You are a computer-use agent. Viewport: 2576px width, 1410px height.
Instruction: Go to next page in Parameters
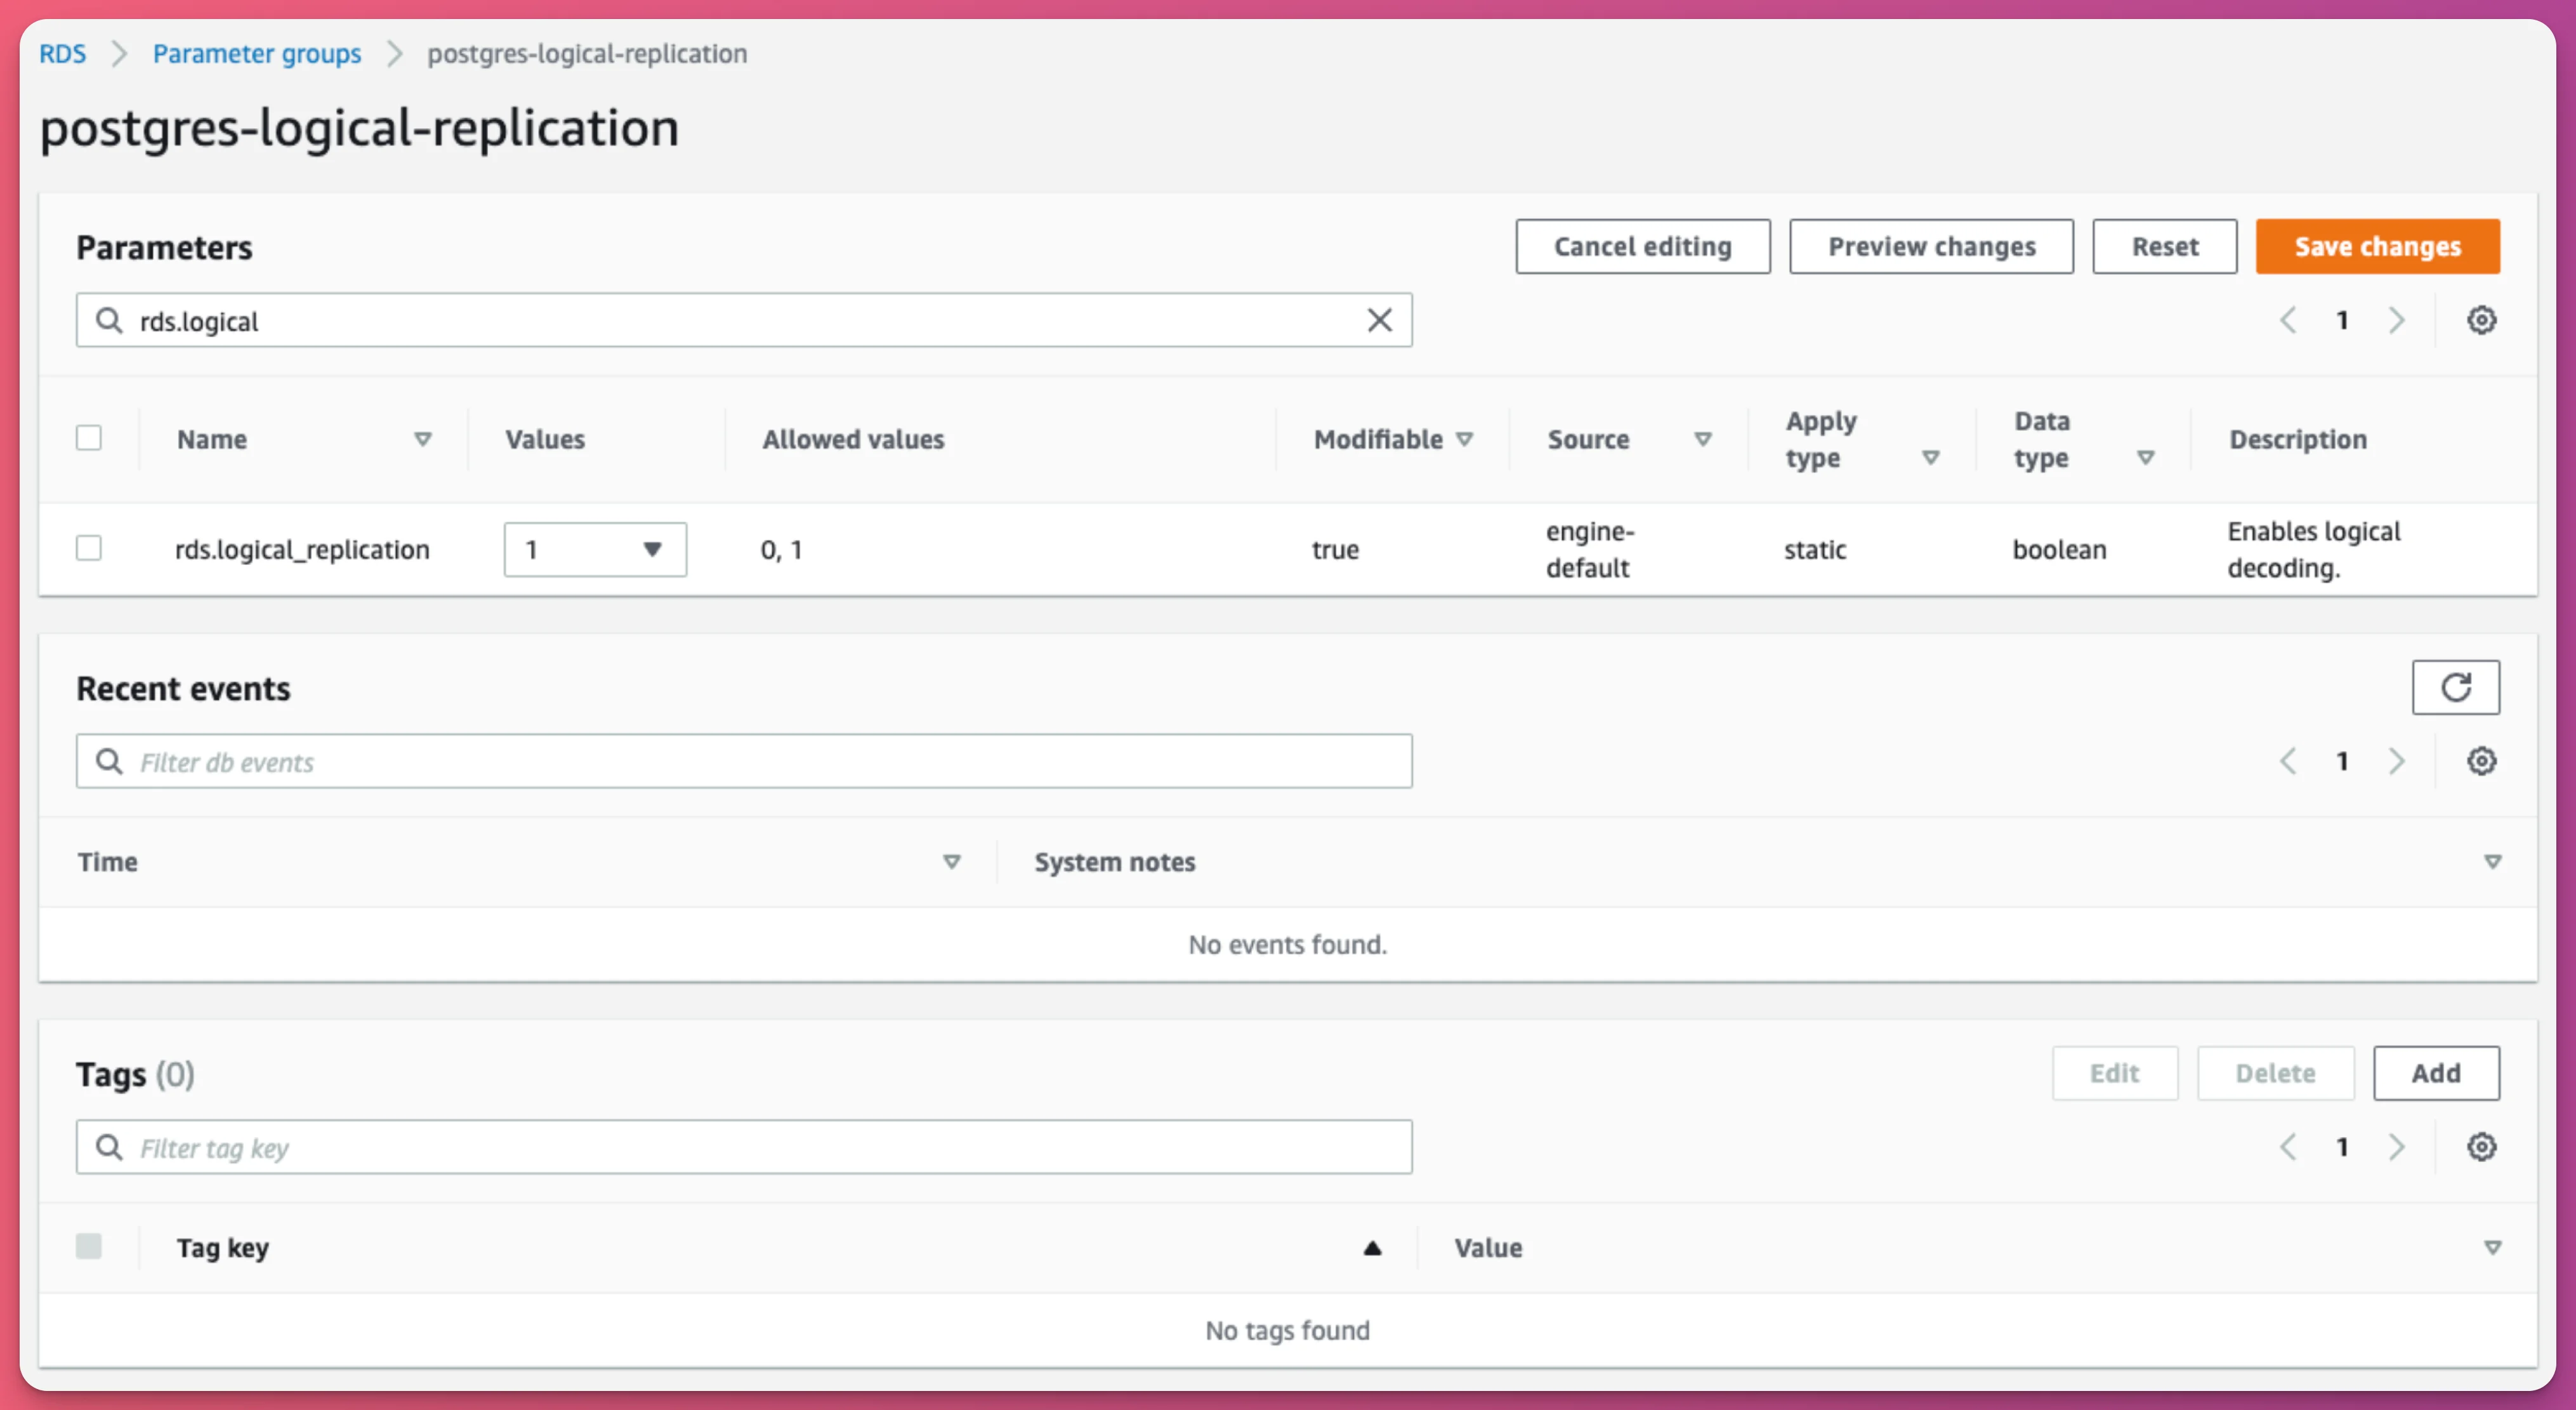click(2396, 320)
